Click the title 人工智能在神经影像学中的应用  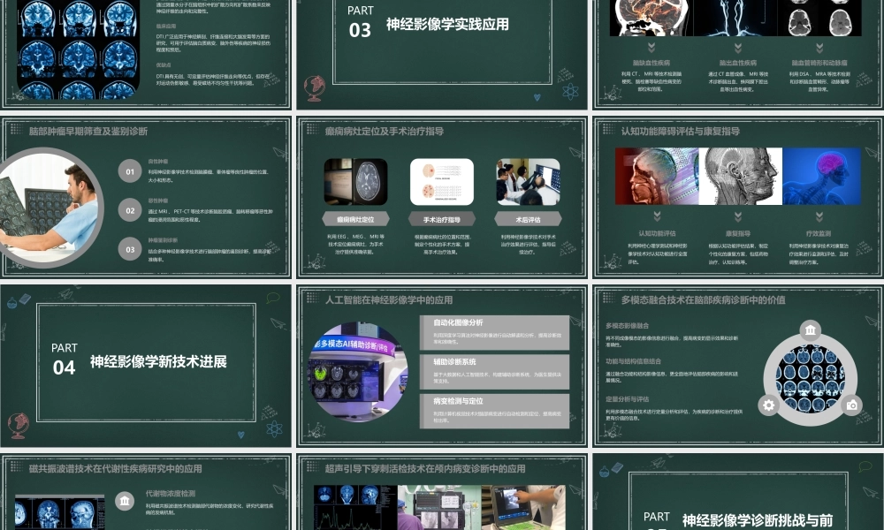(x=388, y=299)
